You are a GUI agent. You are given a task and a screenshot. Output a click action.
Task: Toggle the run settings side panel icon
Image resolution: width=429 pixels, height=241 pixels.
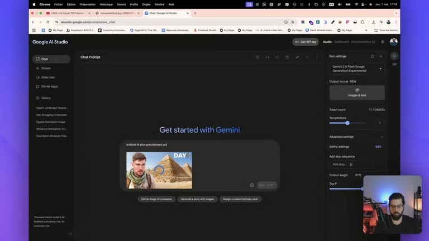click(394, 56)
